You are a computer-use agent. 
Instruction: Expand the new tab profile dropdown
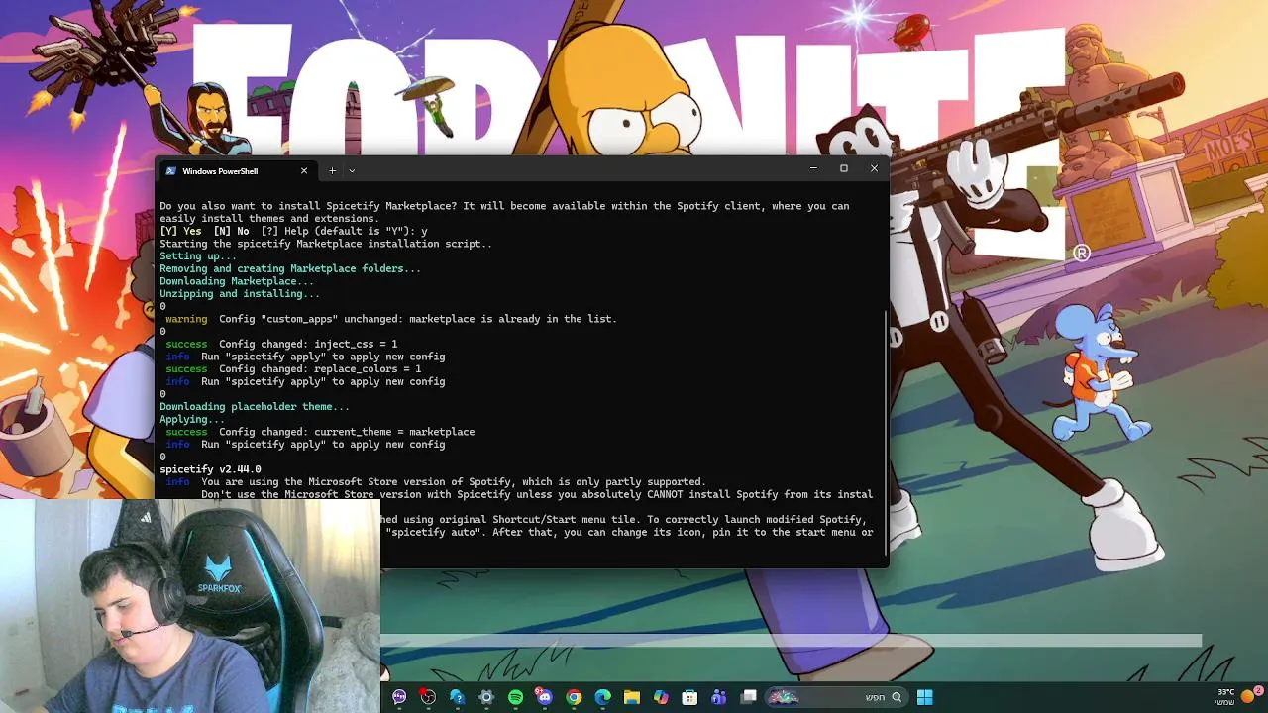tap(352, 170)
